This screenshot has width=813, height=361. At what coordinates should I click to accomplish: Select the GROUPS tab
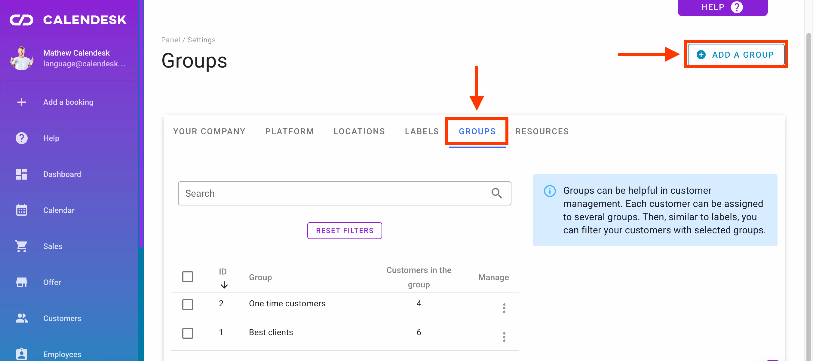coord(477,131)
